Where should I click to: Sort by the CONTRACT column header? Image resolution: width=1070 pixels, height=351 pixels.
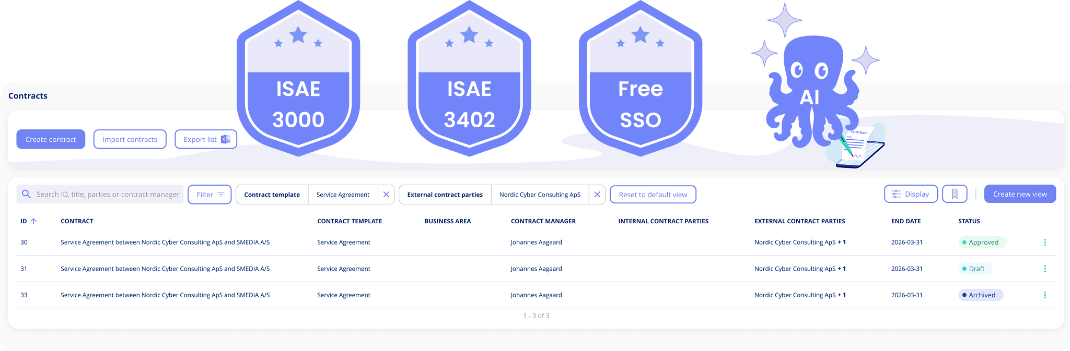tap(77, 221)
